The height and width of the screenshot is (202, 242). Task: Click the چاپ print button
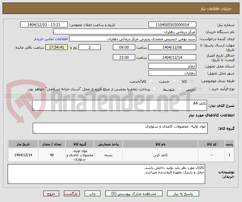pos(93,193)
